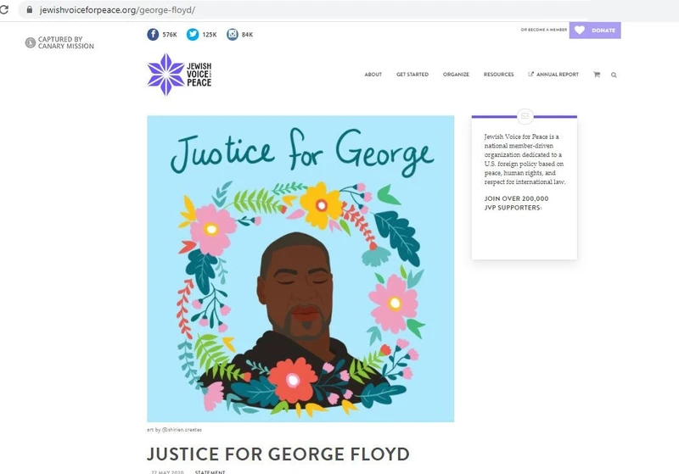Screen dimensions: 679x474
Task: Click the Jewish Voice for Peace logo
Action: click(x=179, y=75)
